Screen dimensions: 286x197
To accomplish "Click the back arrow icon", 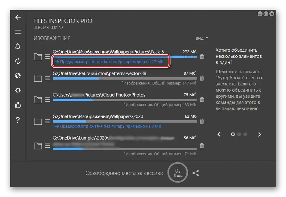I will (18, 17).
